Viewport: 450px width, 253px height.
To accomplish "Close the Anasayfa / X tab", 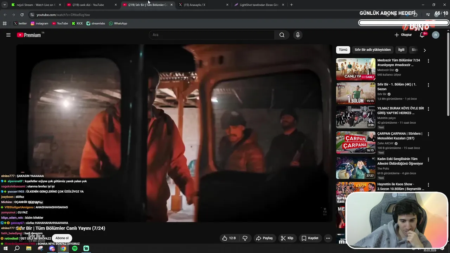I will 227,5.
